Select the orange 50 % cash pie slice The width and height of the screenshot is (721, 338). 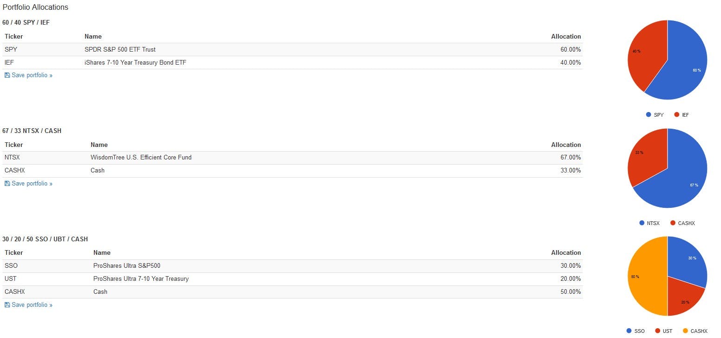click(x=644, y=277)
